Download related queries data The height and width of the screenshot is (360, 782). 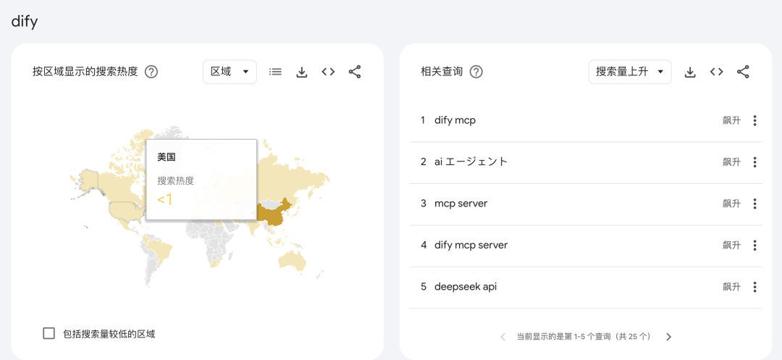(690, 72)
